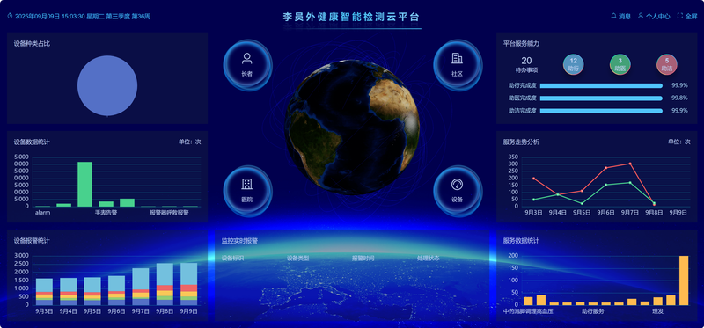704x328 pixels.
Task: Click the 助洁完成度 progress bar
Action: click(601, 111)
